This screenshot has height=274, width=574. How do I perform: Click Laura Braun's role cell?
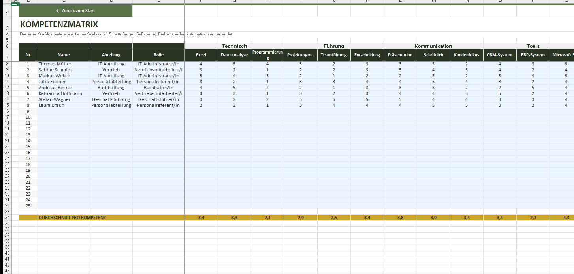coord(158,105)
